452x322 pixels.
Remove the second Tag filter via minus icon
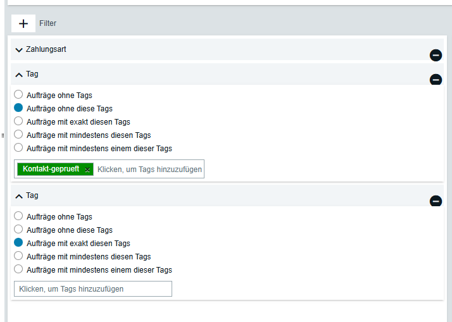436,201
